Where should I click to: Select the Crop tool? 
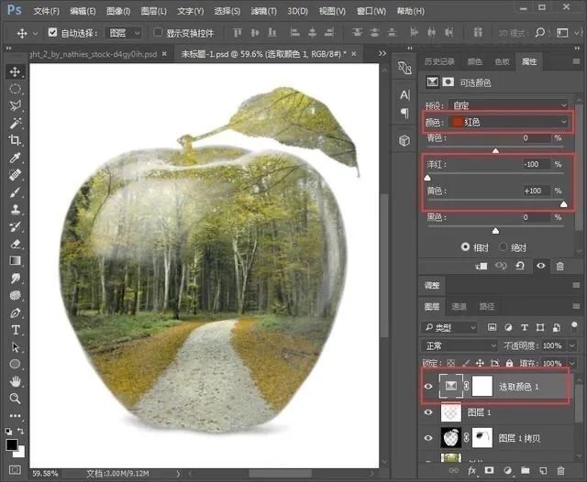[16, 140]
